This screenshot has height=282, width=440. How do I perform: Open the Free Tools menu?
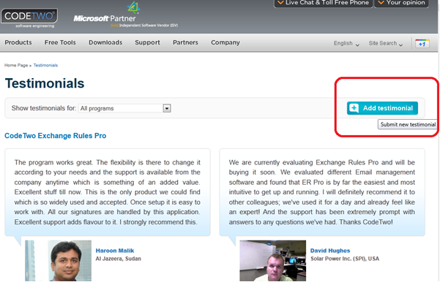(60, 42)
